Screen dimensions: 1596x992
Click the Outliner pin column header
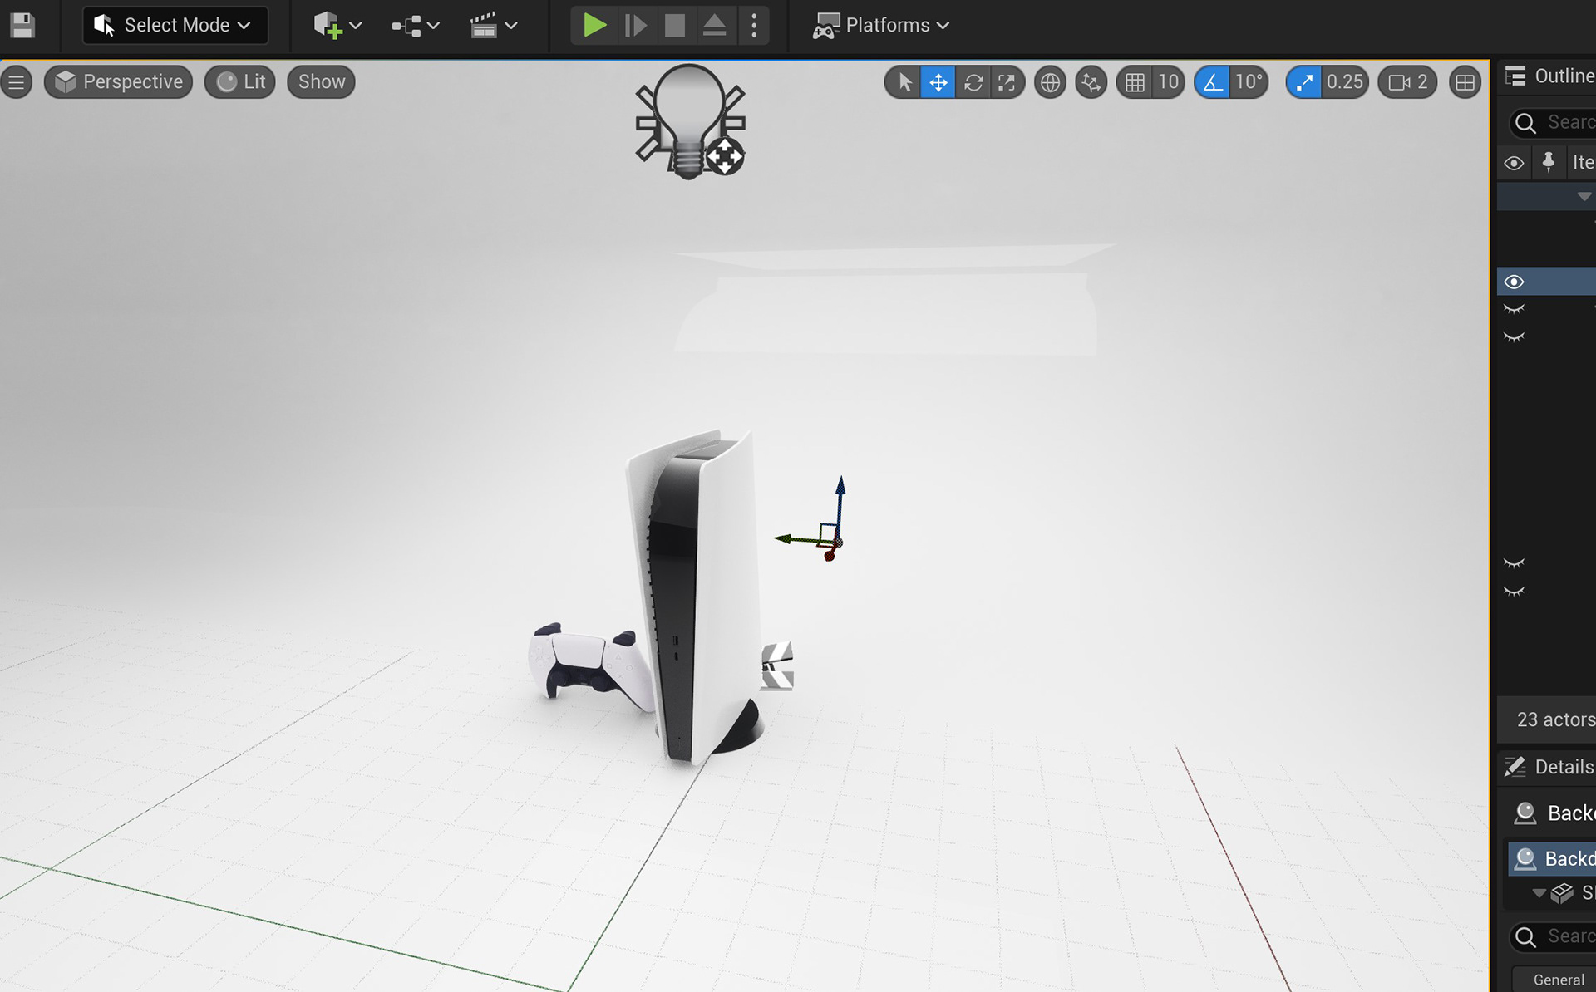pyautogui.click(x=1548, y=162)
